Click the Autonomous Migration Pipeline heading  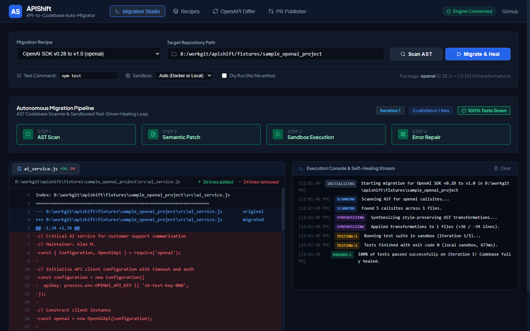(x=55, y=108)
